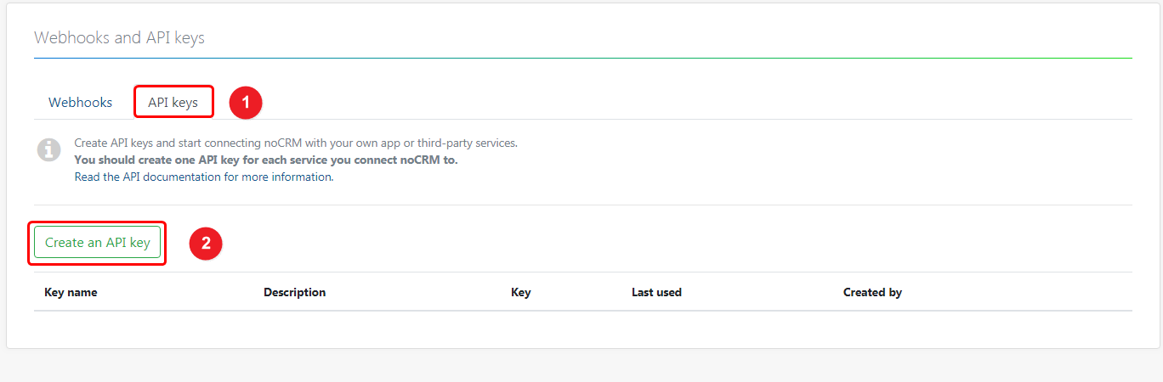
Task: Click the Create API keys description sentence
Action: pos(295,143)
